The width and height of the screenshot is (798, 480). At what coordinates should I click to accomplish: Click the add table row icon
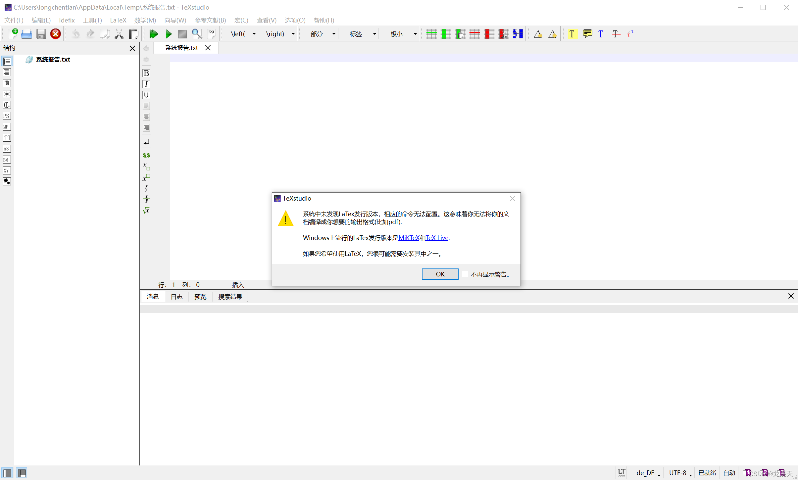click(x=431, y=34)
